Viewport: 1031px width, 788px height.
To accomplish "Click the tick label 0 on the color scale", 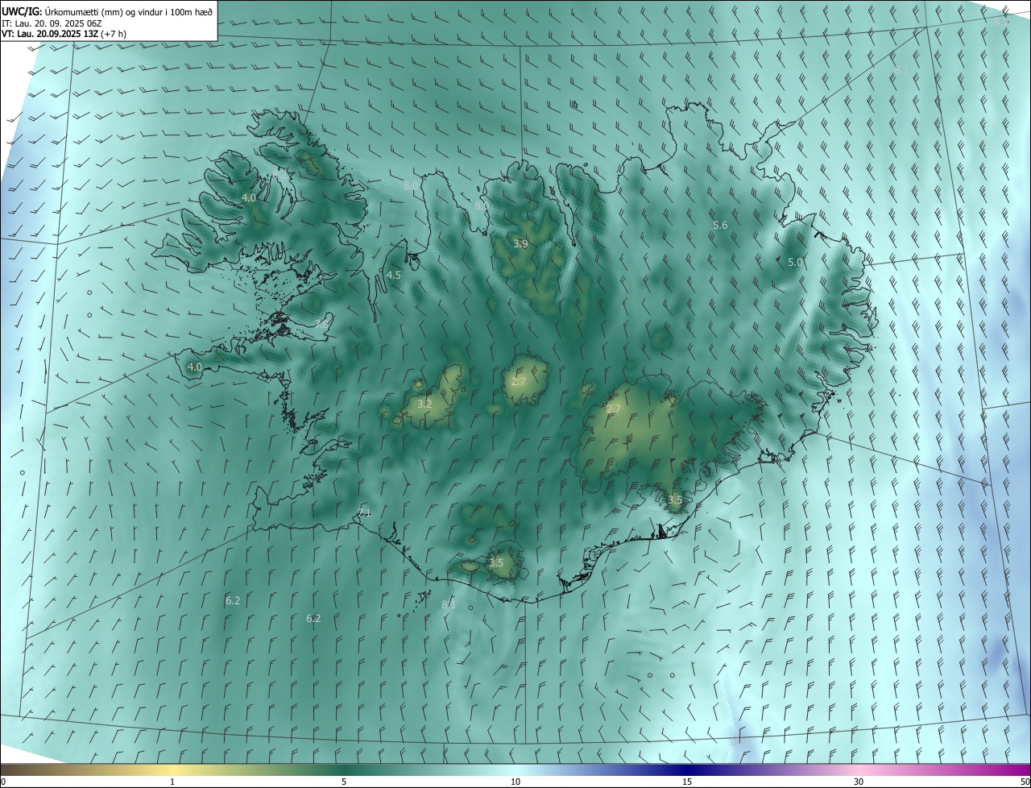I will 3,782.
